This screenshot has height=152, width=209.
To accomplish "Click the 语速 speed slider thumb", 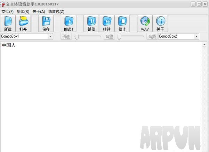I will (x=77, y=37).
